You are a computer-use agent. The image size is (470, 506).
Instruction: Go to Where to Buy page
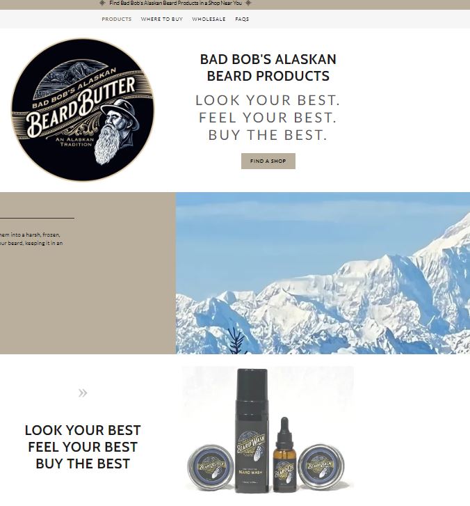(161, 19)
